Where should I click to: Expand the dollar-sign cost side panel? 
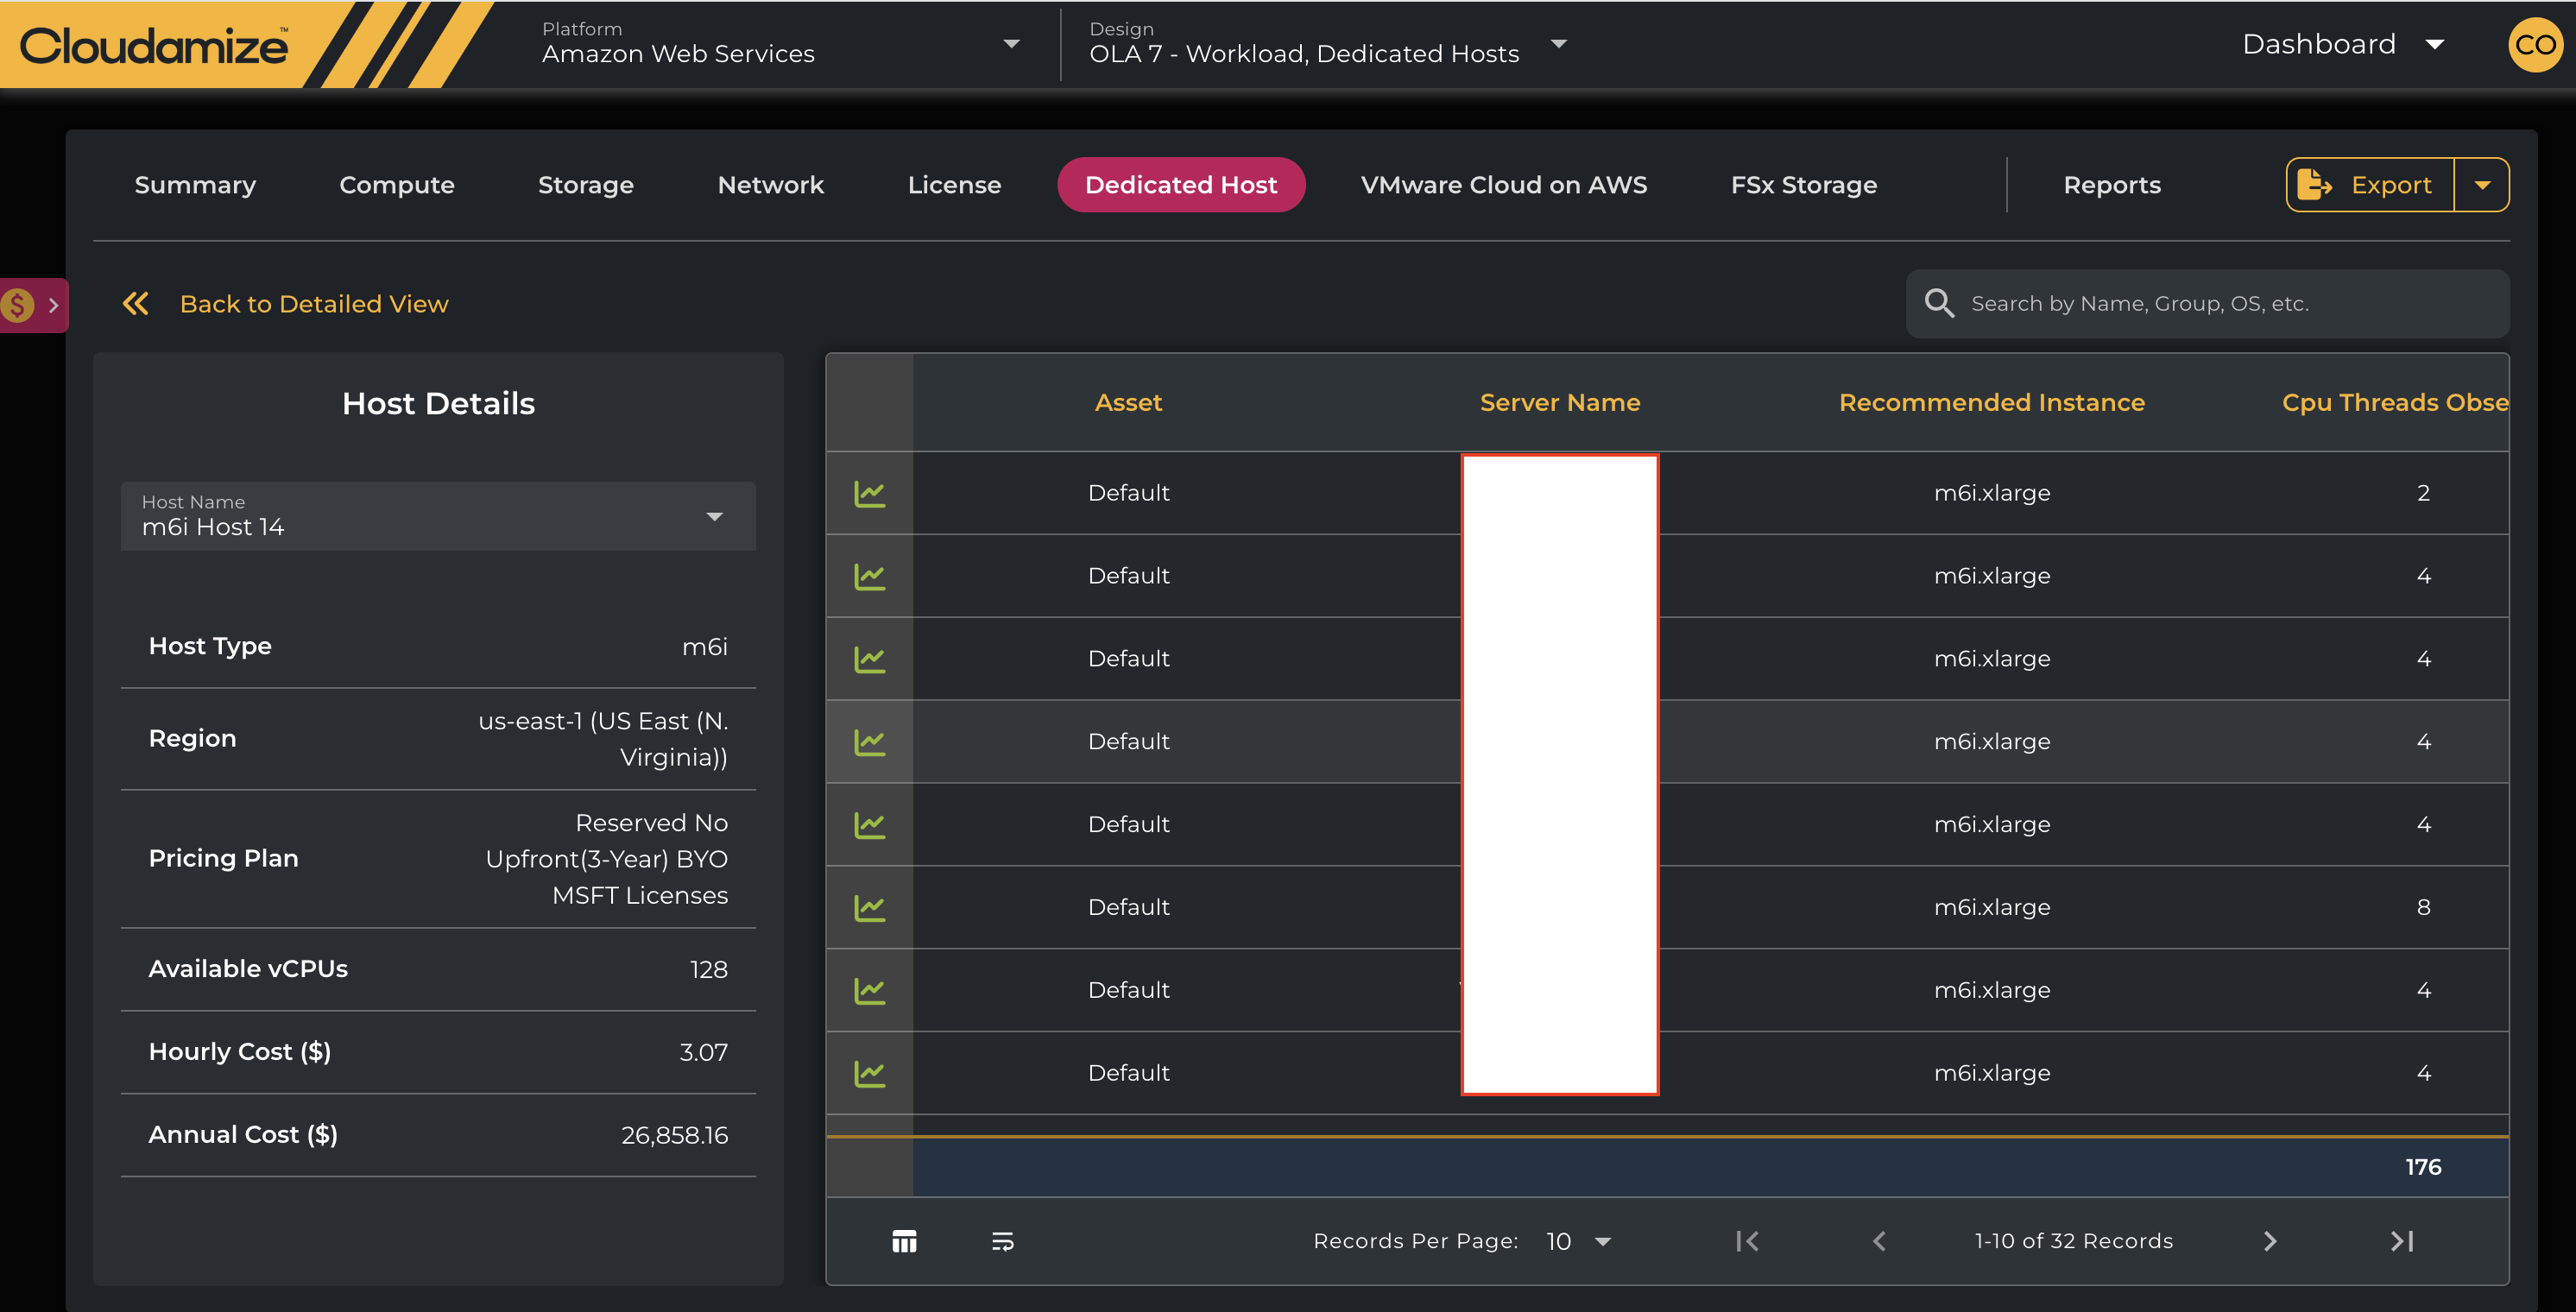click(33, 305)
